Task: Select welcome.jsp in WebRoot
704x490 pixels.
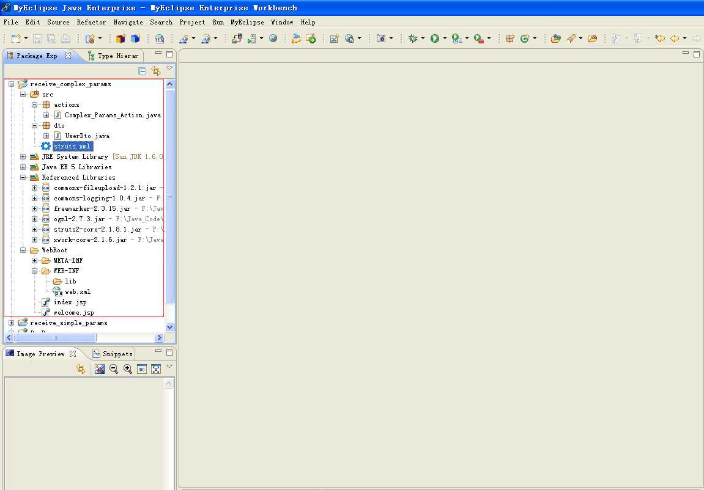Action: (x=73, y=312)
